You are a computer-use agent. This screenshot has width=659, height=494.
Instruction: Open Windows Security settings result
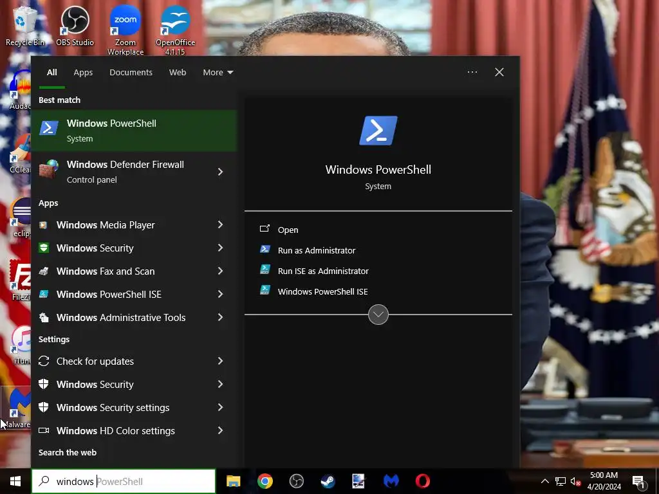(134, 407)
